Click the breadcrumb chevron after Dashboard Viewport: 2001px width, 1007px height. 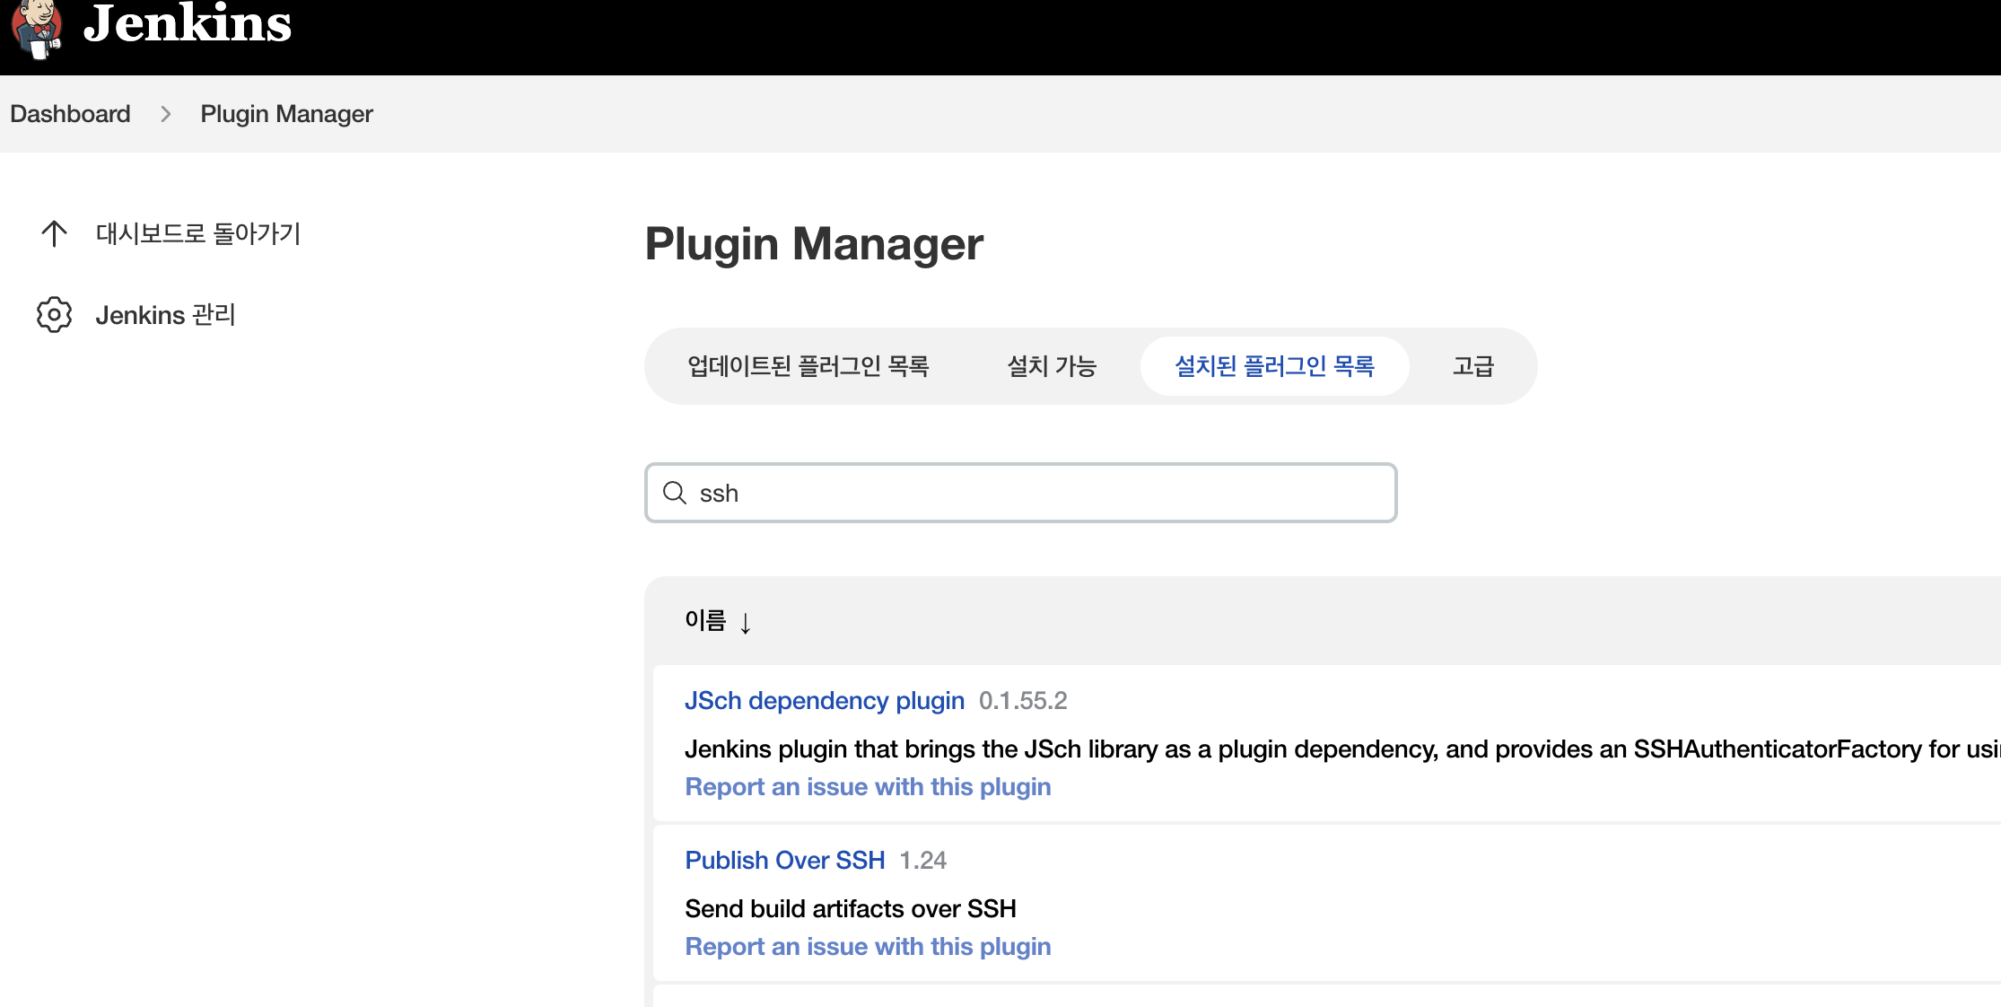tap(165, 114)
